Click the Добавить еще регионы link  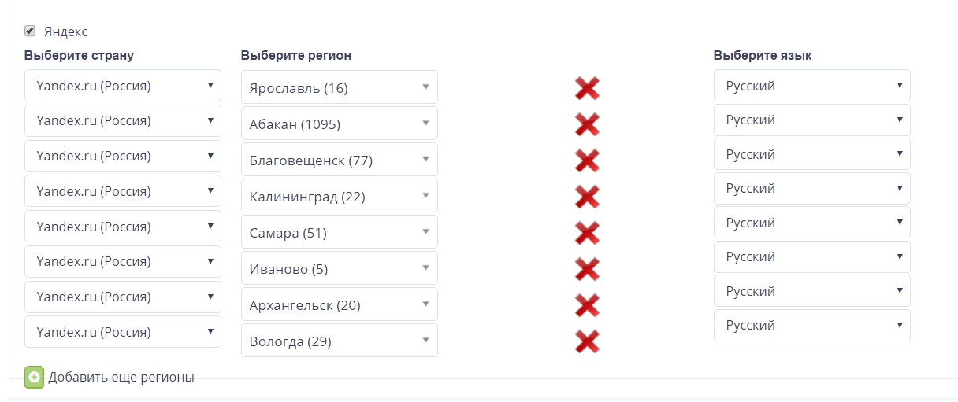[121, 377]
